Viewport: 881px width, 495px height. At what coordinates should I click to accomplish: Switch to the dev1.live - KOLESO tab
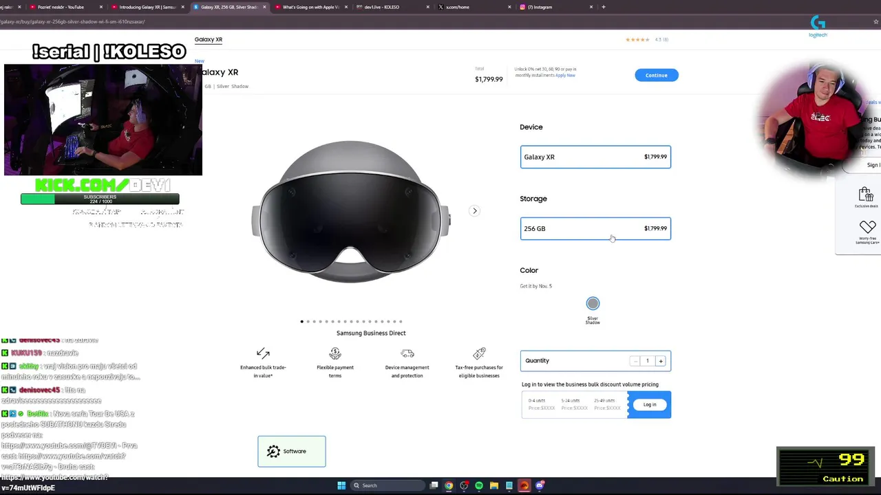click(392, 7)
